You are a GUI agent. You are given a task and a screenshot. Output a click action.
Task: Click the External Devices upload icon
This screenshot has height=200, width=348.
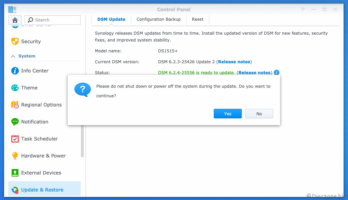coord(15,173)
